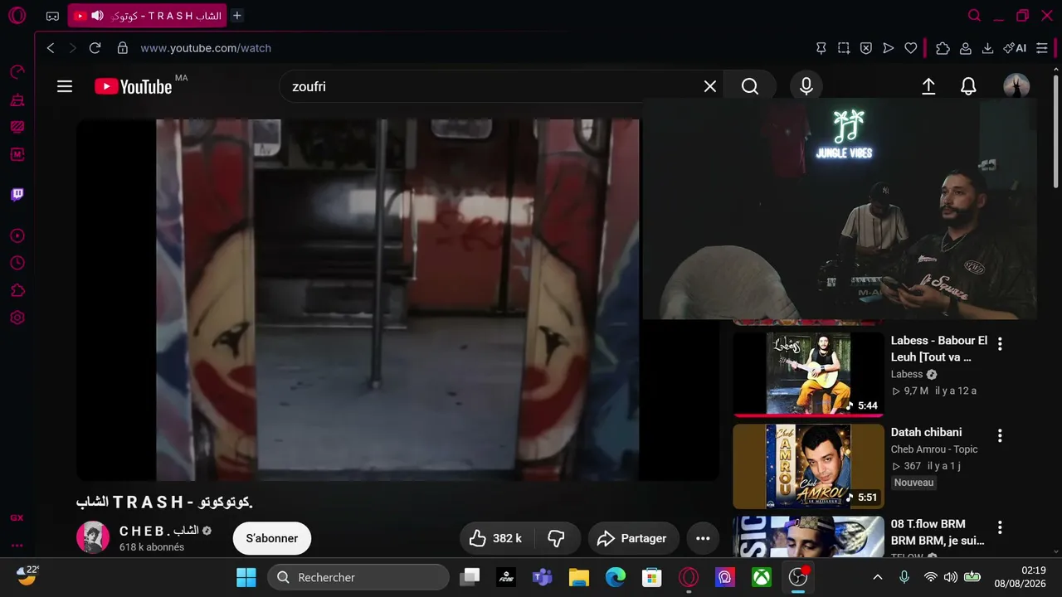Go back to the previous page
The width and height of the screenshot is (1062, 597).
[51, 48]
